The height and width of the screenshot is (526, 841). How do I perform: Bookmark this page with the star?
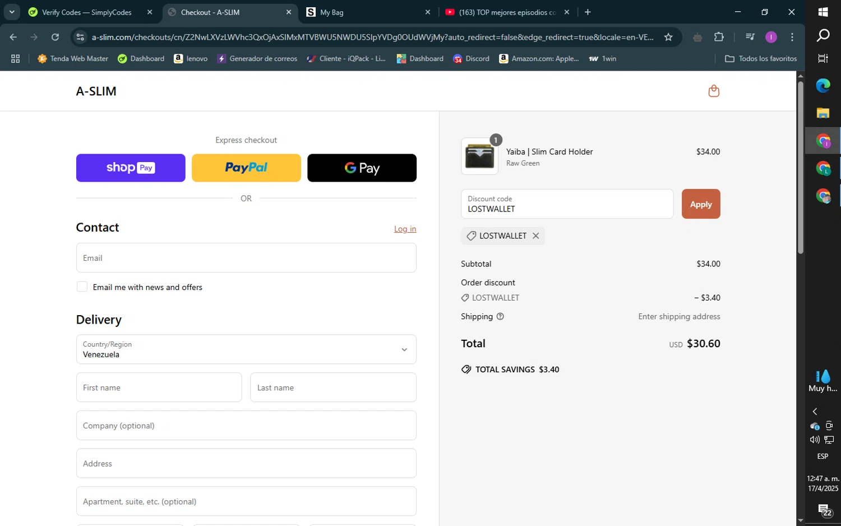coord(668,37)
